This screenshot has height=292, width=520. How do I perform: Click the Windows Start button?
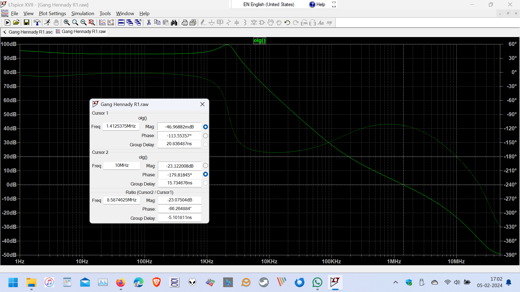tap(13, 283)
